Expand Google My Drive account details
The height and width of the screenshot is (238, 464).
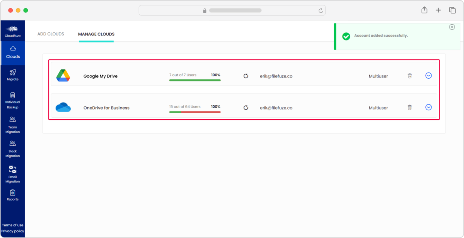(428, 76)
